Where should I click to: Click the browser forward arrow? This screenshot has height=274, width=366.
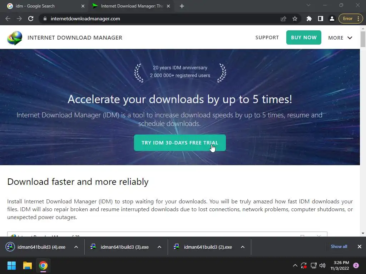[19, 19]
